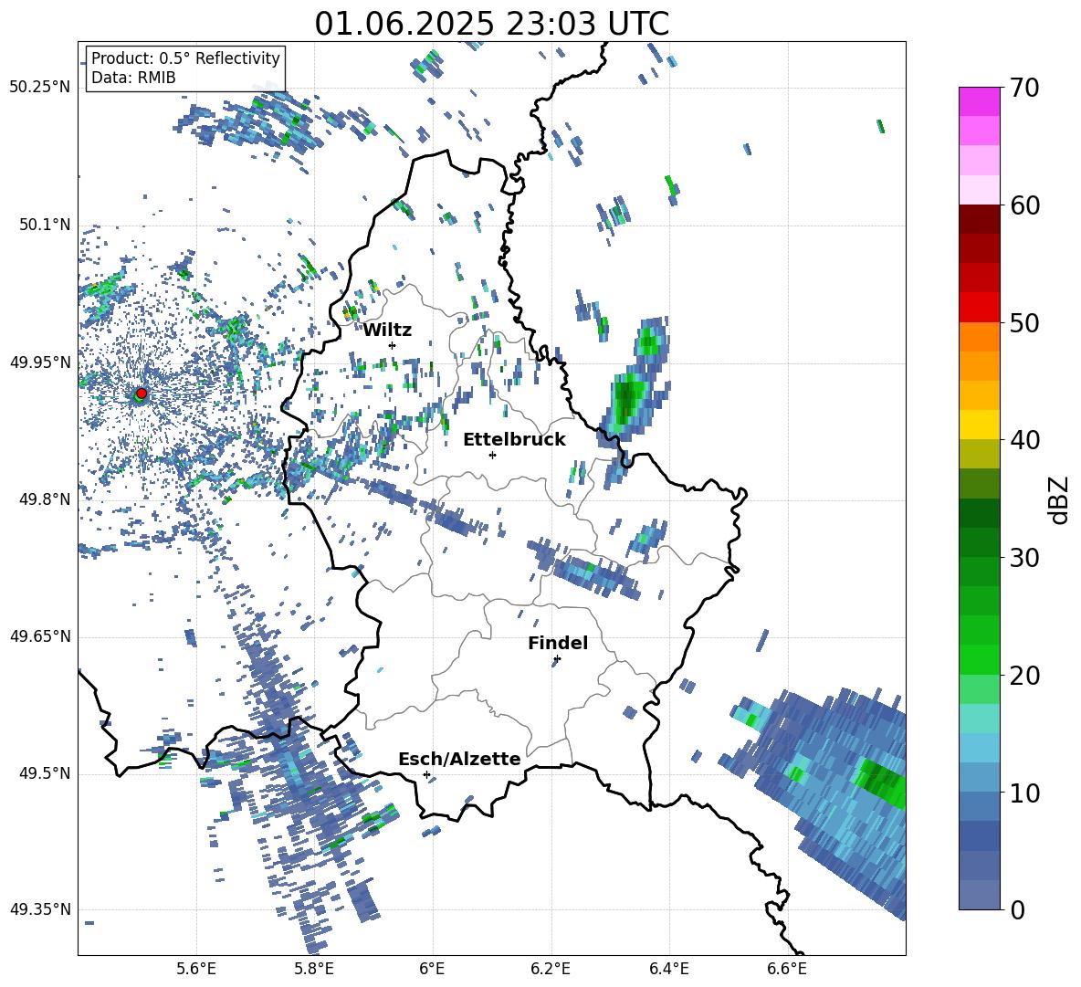1081x987 pixels.
Task: Click the 6.6°E longitude label
Action: tap(787, 969)
